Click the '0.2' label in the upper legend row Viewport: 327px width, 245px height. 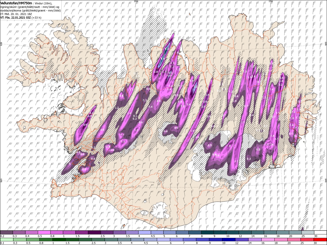(x=2, y=236)
